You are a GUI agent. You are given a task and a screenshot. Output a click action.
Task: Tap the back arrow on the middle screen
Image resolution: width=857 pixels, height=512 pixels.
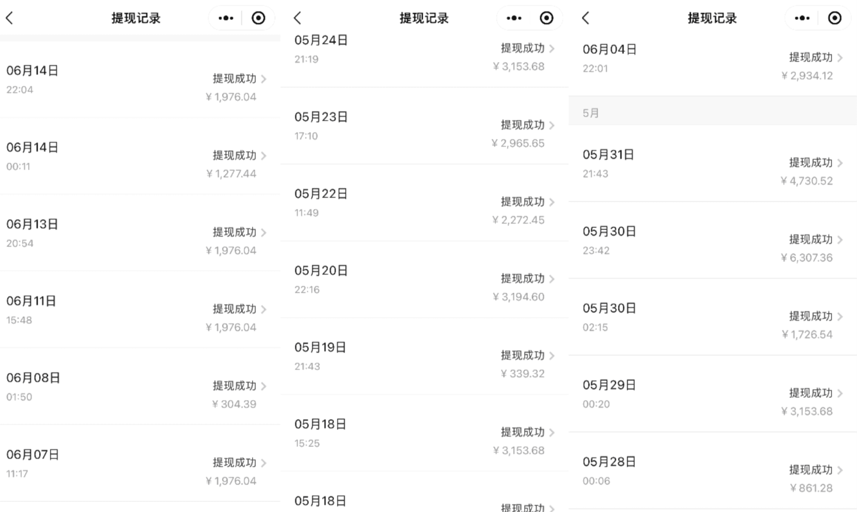click(x=297, y=17)
